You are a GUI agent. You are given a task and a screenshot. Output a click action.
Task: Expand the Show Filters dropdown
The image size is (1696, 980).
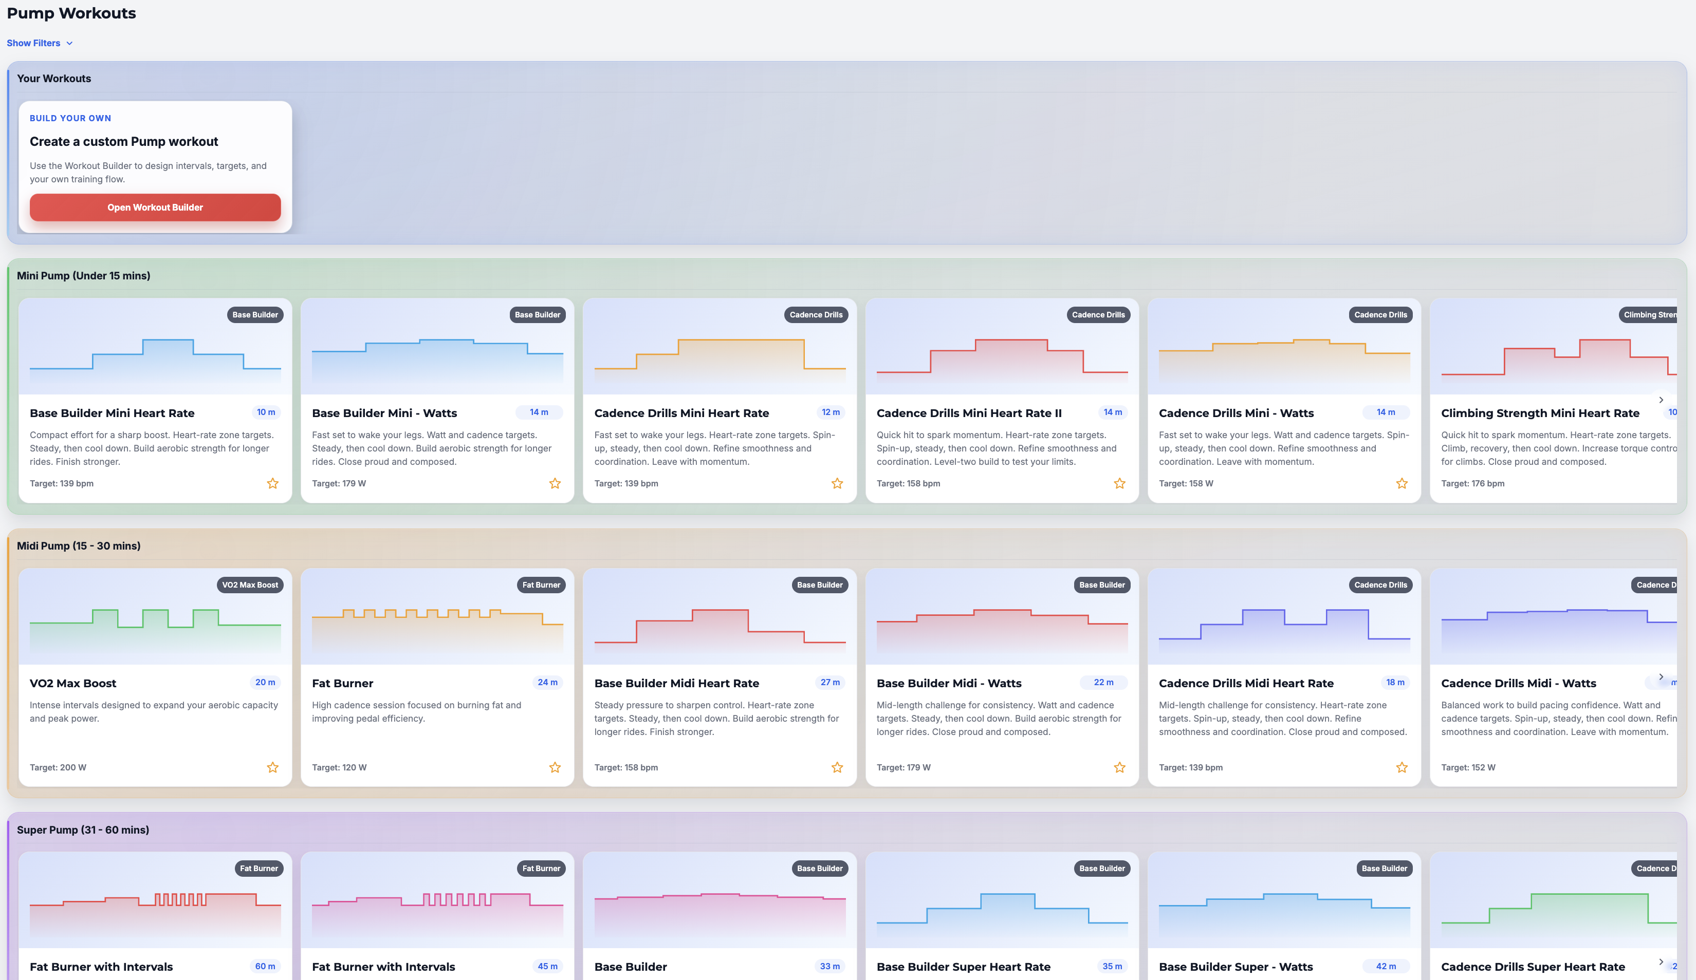pos(40,43)
